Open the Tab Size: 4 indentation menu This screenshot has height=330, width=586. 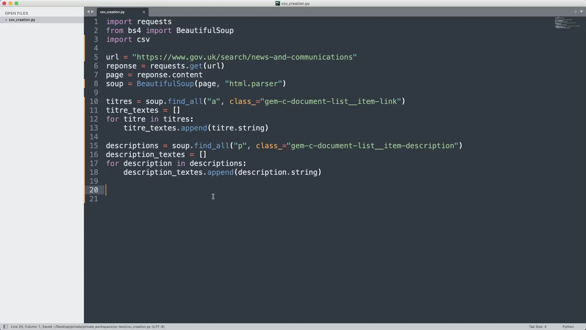click(x=537, y=327)
